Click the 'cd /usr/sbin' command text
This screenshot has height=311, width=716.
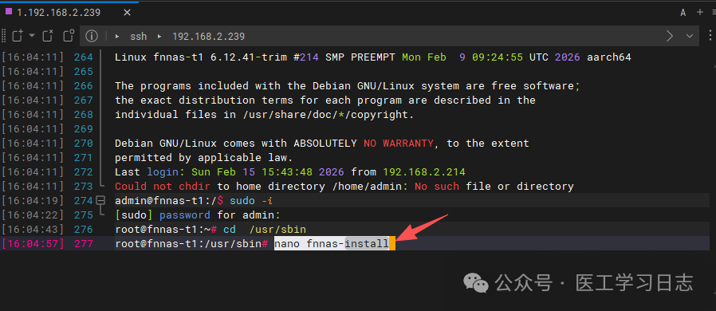click(265, 229)
